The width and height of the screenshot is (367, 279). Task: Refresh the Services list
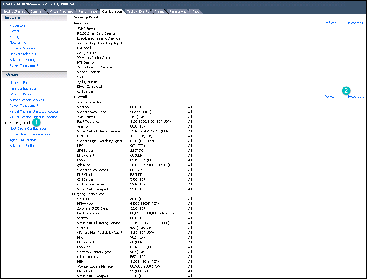tap(330, 23)
